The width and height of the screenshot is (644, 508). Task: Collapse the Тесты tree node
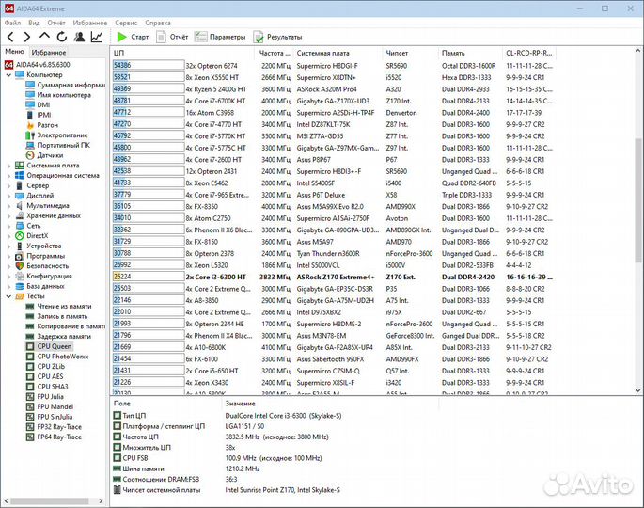point(9,296)
